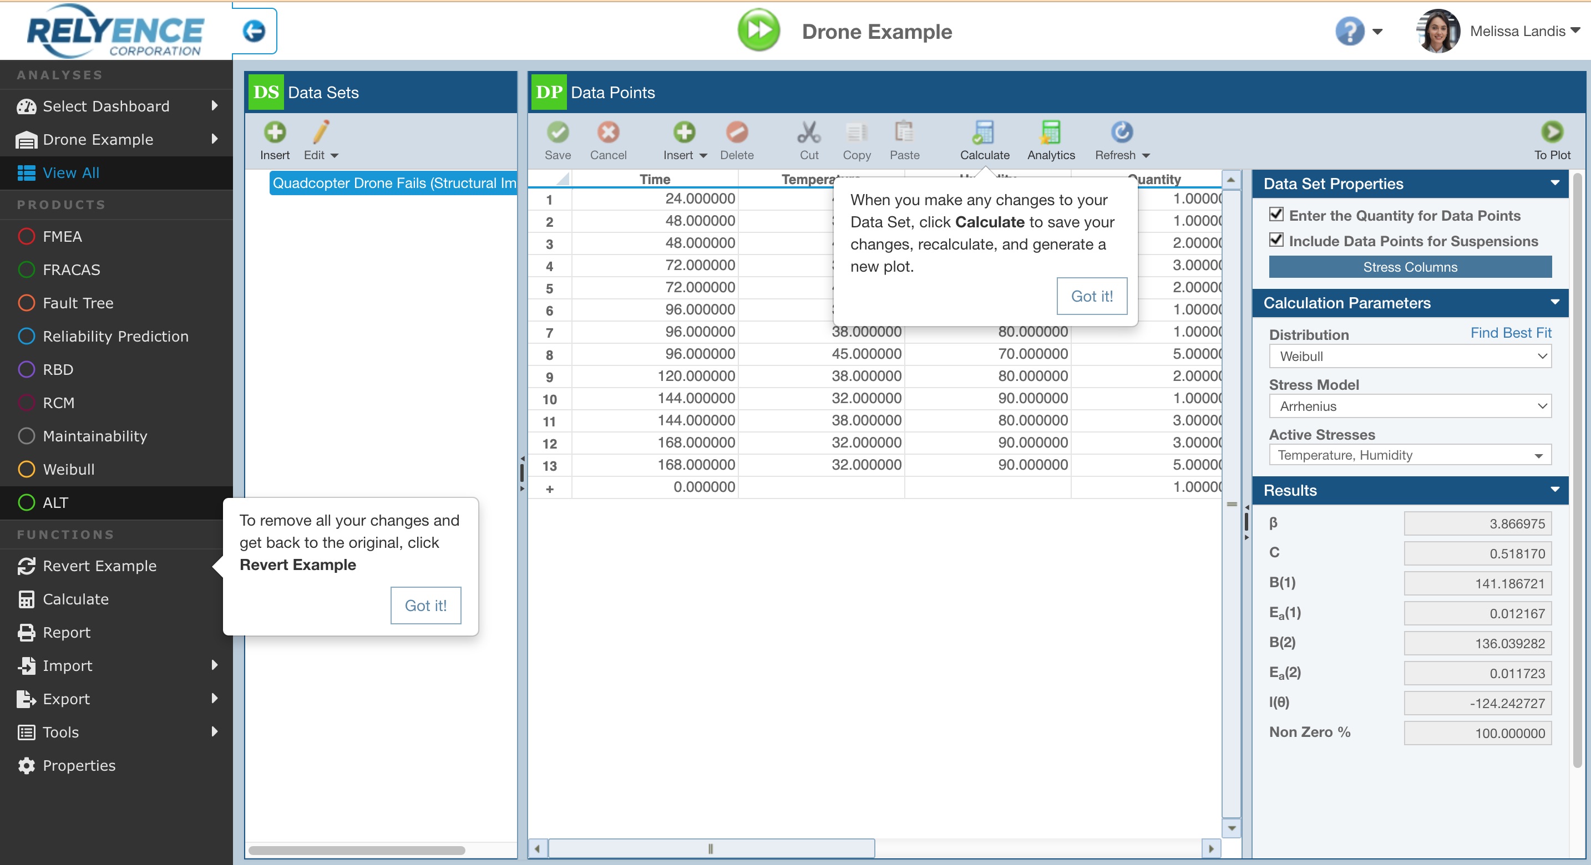
Task: Open the Stress Model Arrhenius dropdown
Action: pos(1410,406)
